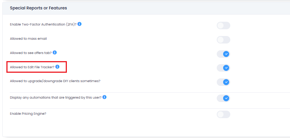Click the Enable Two-Factor Authentication label text
290x138 pixels.
pyautogui.click(x=43, y=24)
